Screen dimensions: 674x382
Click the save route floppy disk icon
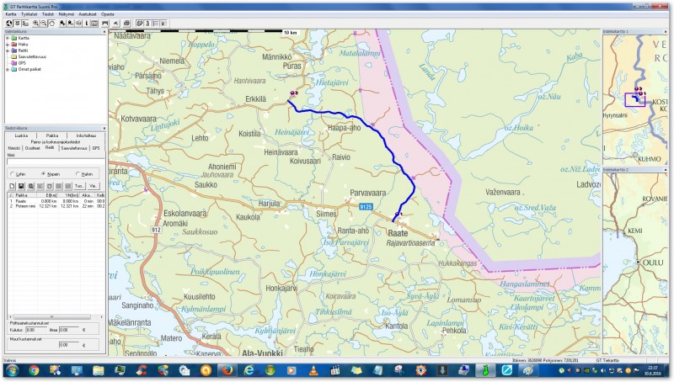tap(20, 185)
